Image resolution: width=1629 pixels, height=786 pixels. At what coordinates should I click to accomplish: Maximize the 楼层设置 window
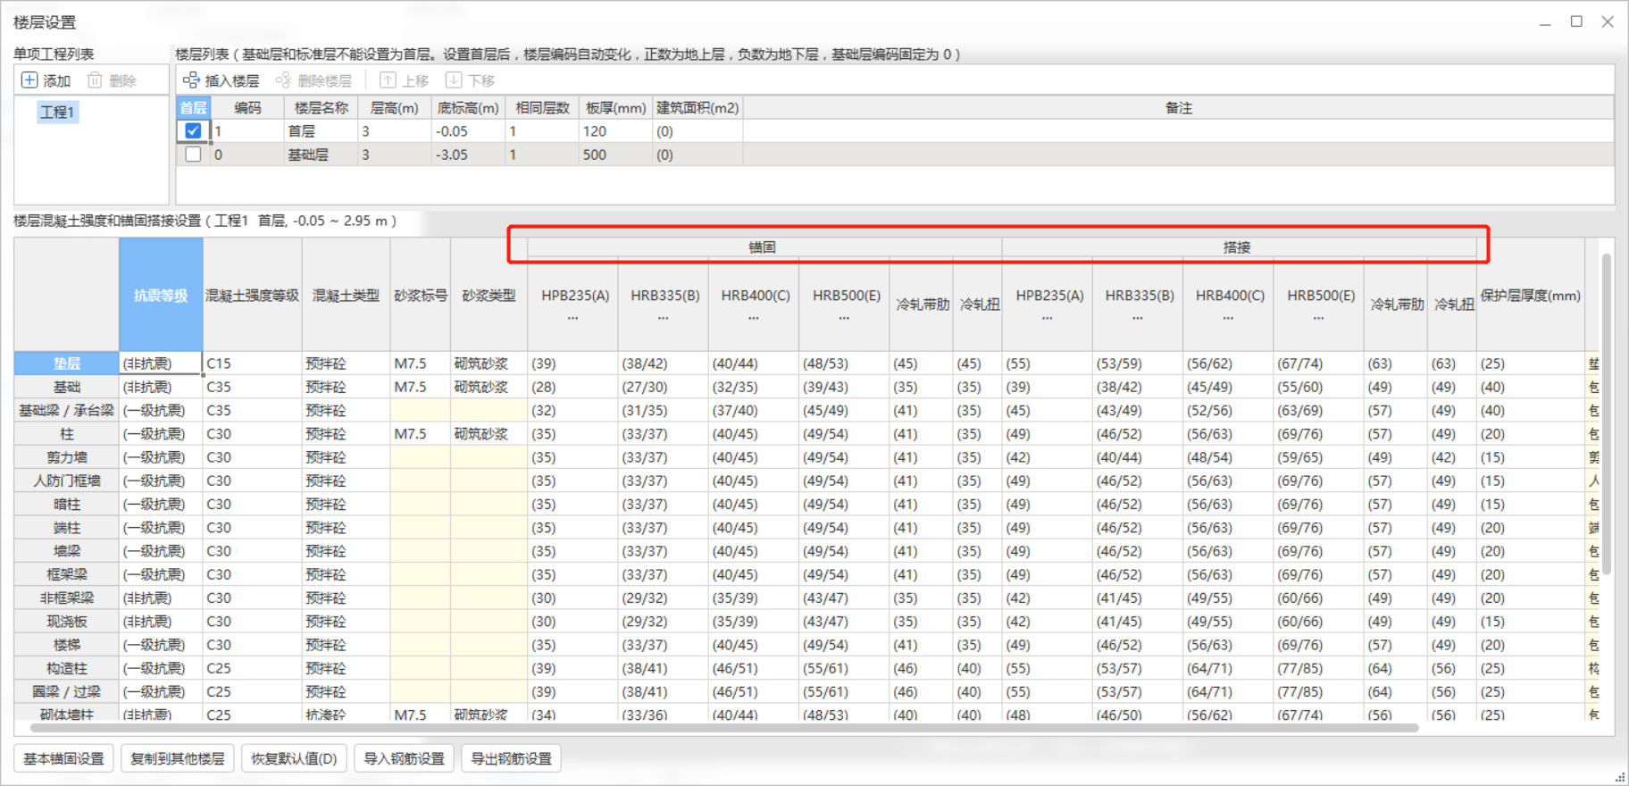click(x=1576, y=21)
